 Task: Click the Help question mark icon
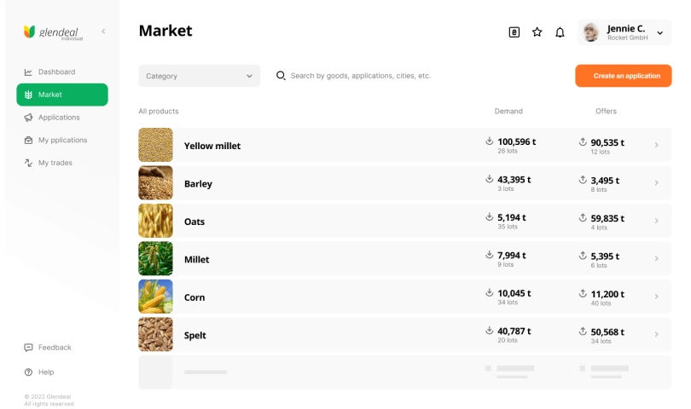pos(29,372)
